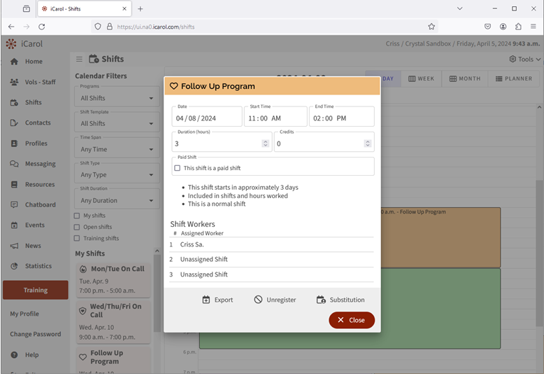The width and height of the screenshot is (546, 376).
Task: Close the Follow Up Program dialog
Action: [352, 320]
